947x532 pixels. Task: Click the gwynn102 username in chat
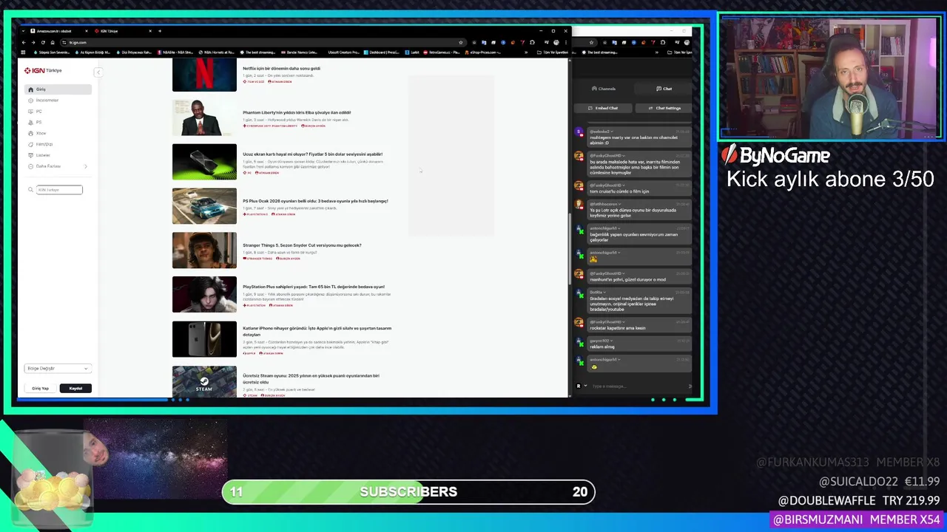(600, 341)
